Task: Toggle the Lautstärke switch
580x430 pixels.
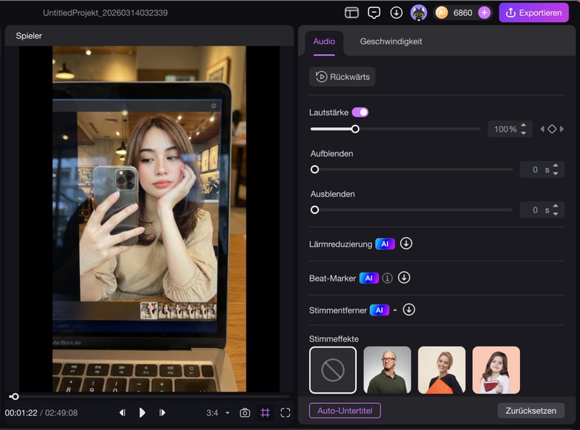Action: click(360, 112)
